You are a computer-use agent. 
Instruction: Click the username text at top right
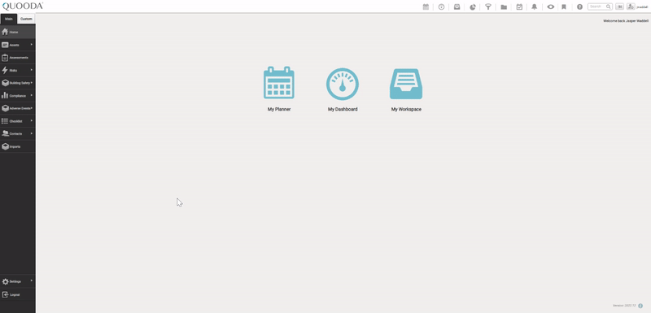pyautogui.click(x=643, y=7)
